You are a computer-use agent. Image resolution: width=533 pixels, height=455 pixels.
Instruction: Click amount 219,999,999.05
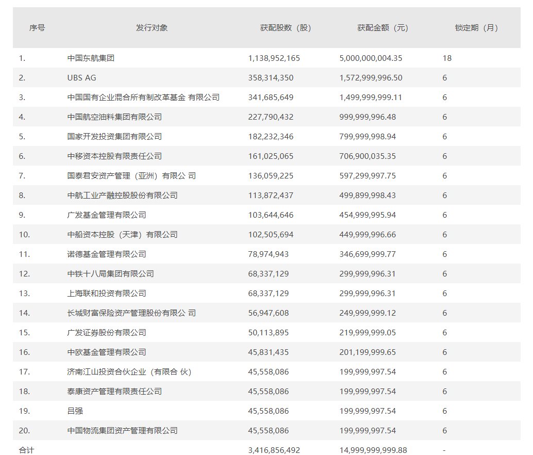point(368,333)
